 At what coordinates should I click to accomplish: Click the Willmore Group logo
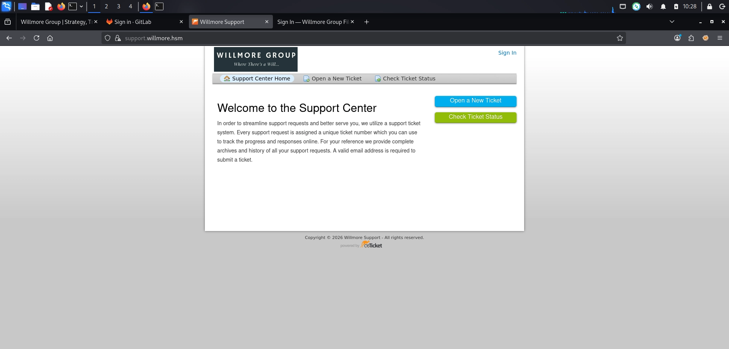[x=256, y=59]
